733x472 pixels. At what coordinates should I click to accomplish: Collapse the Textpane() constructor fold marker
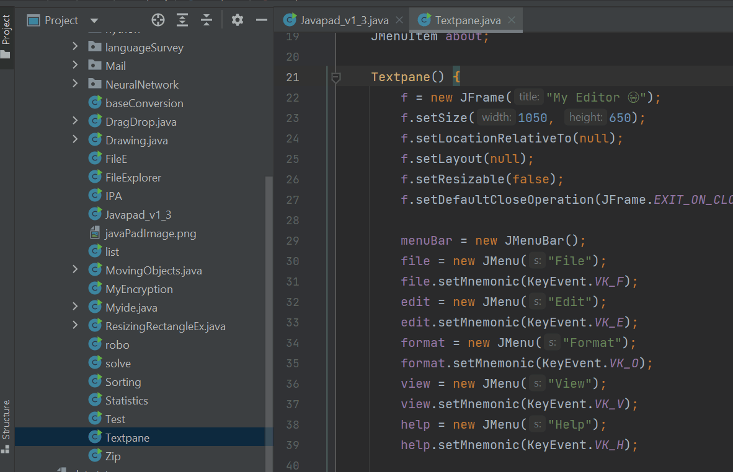click(335, 77)
